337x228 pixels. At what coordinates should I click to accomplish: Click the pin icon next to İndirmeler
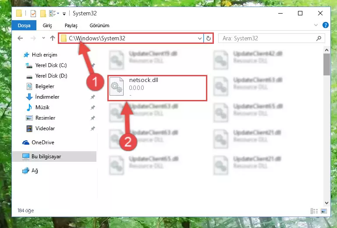coord(92,97)
